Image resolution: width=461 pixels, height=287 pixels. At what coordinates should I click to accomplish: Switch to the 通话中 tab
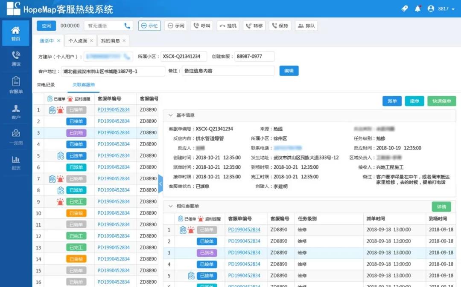pyautogui.click(x=47, y=41)
